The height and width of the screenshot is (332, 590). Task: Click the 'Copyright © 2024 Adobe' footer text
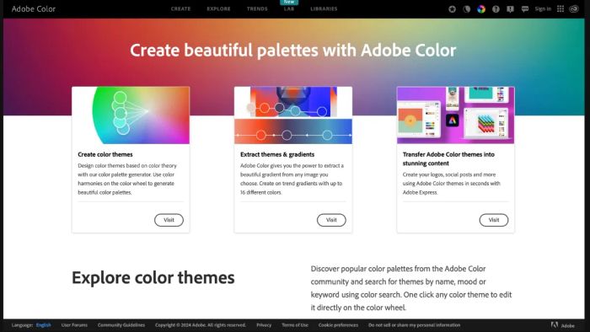201,325
